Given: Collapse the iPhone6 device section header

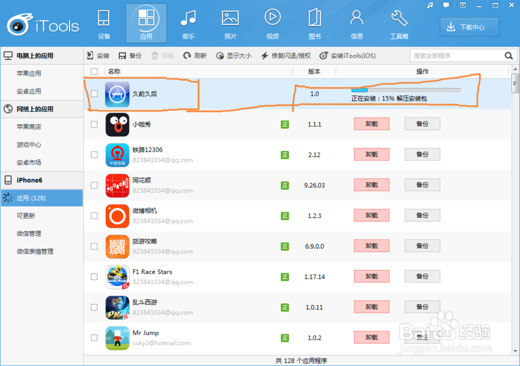Looking at the screenshot, I should pyautogui.click(x=42, y=180).
